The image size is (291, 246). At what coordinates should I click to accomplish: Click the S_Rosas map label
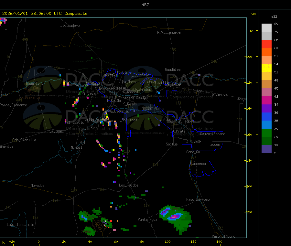130,104
